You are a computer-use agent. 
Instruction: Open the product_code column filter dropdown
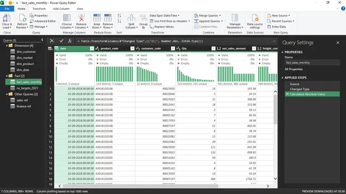(x=132, y=48)
